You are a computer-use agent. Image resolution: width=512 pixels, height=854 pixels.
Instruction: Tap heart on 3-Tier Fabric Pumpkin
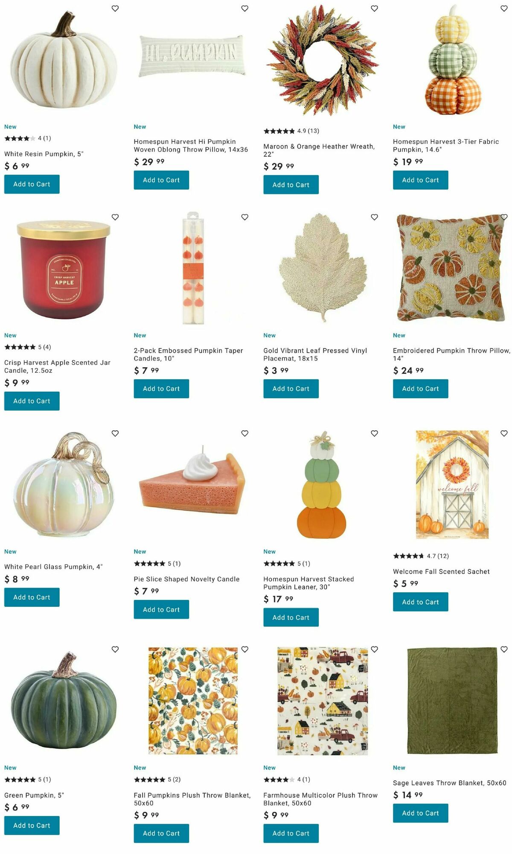(x=504, y=9)
